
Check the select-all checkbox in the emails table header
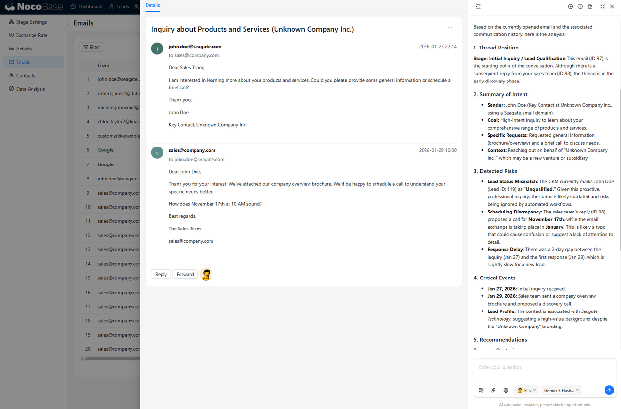pos(88,65)
